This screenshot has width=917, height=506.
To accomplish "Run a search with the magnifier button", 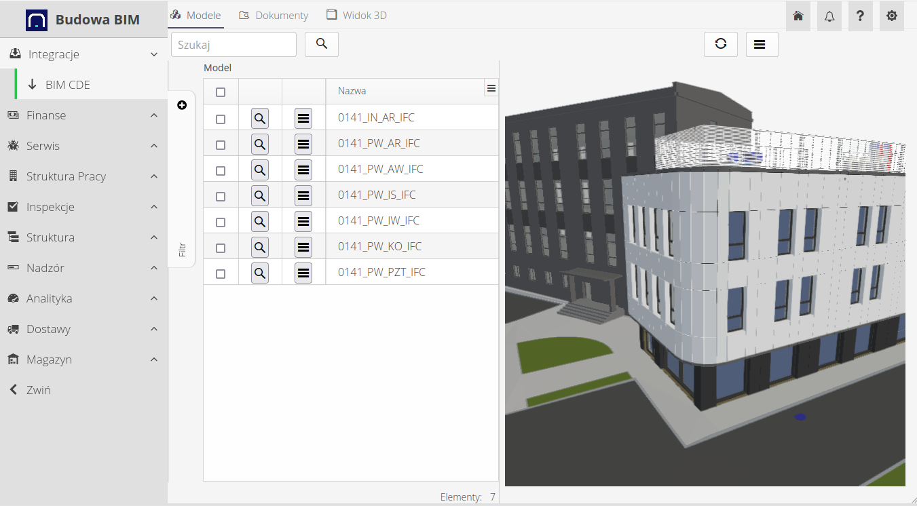I will click(321, 43).
